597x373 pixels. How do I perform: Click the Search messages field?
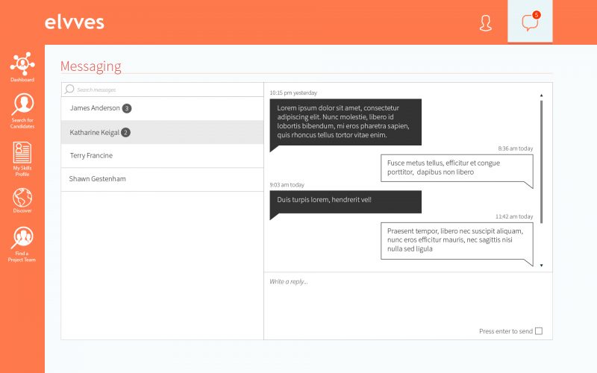(x=162, y=90)
